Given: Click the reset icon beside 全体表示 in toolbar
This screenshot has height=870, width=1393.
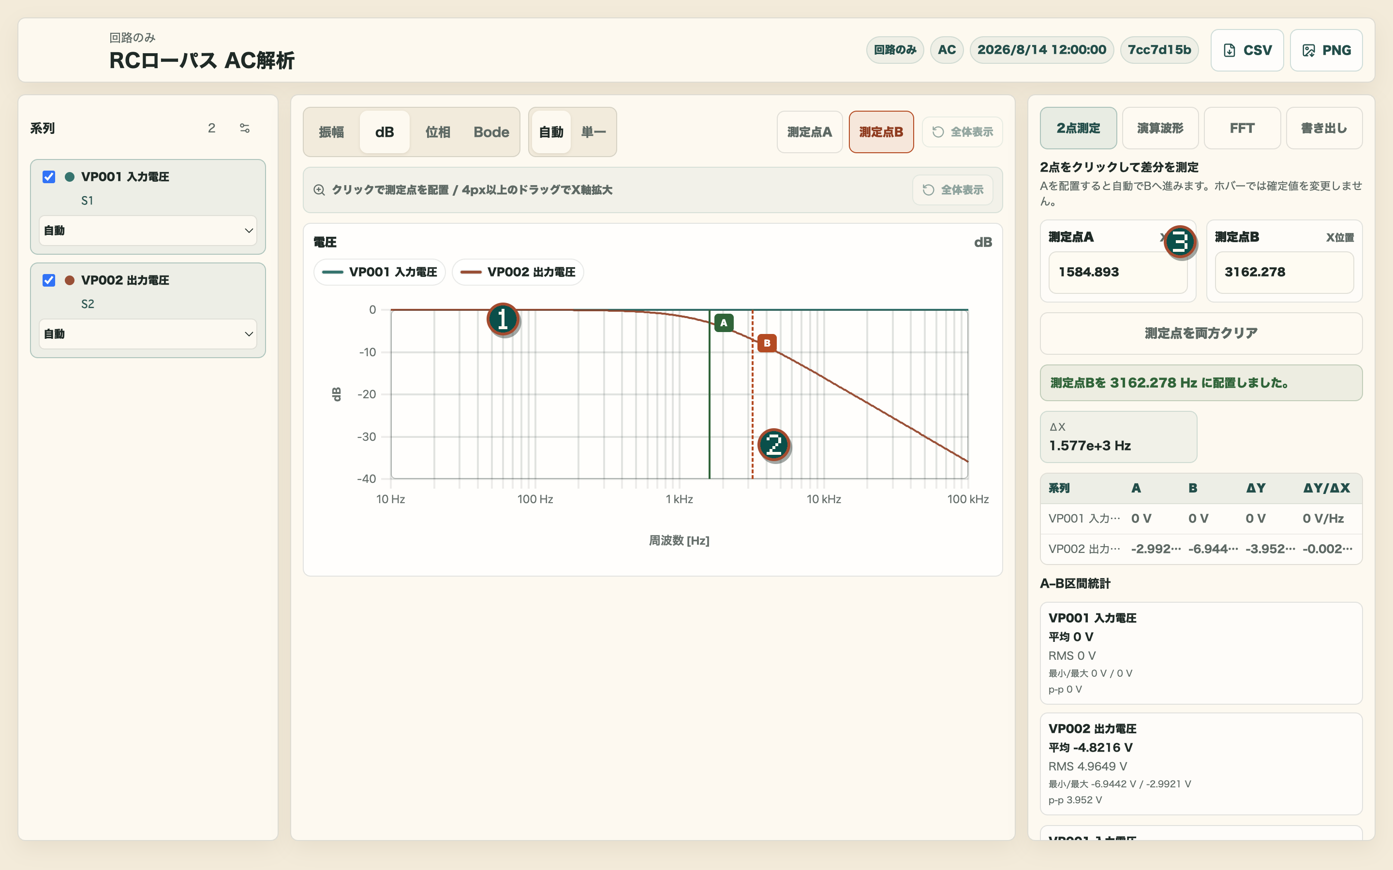Looking at the screenshot, I should (x=938, y=132).
